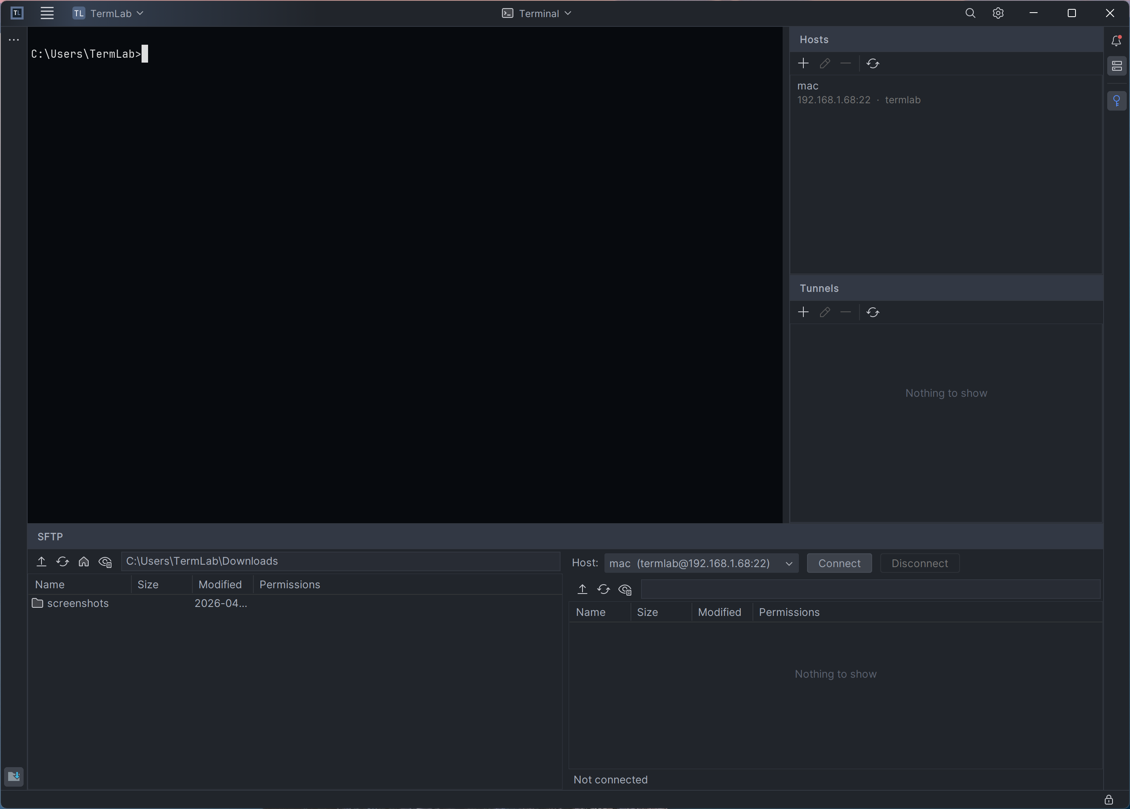Go to home directory in the SFTP browser
The height and width of the screenshot is (809, 1130).
pyautogui.click(x=83, y=561)
